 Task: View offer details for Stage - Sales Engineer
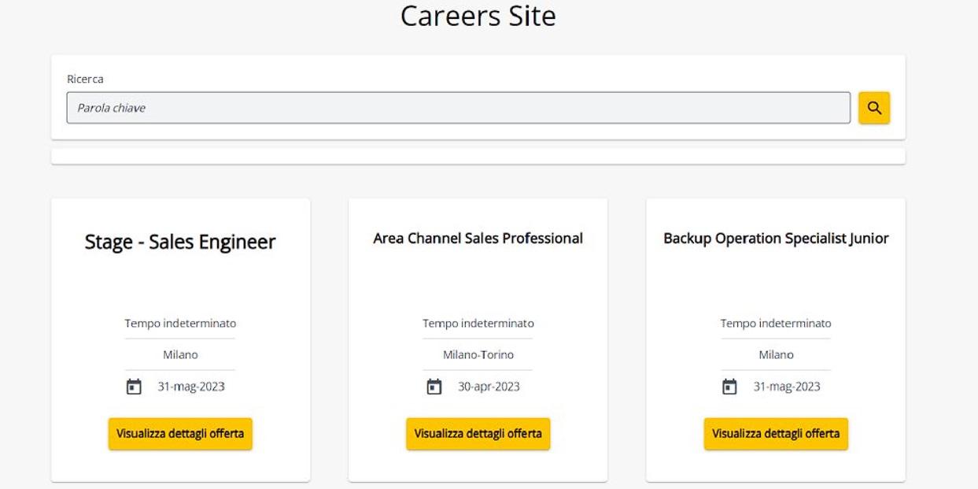[180, 434]
